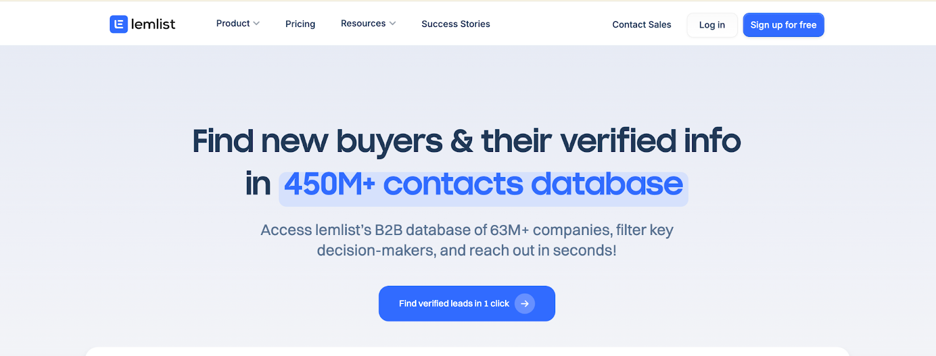
Task: Click the highlighted 450M+ contacts database text
Action: click(483, 185)
